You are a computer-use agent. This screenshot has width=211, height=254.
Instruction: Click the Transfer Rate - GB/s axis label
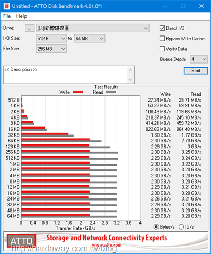(76, 228)
